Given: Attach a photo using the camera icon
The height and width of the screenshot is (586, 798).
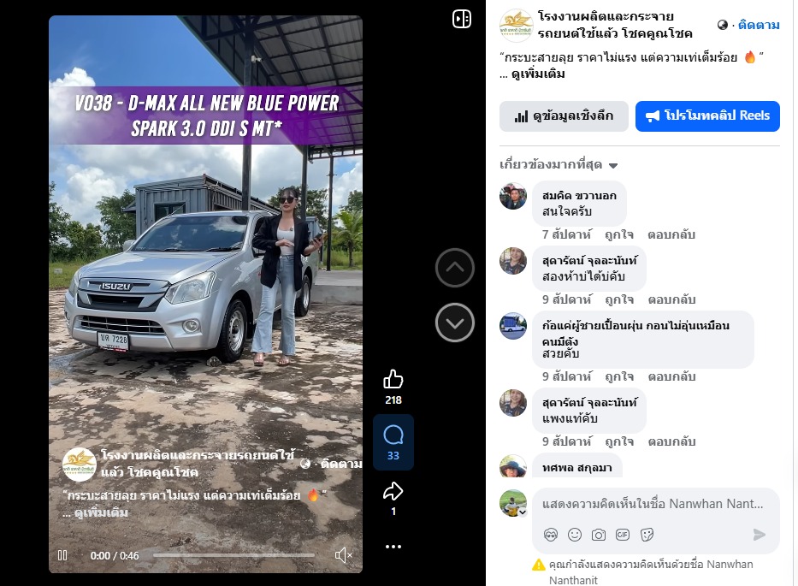Looking at the screenshot, I should click(599, 535).
